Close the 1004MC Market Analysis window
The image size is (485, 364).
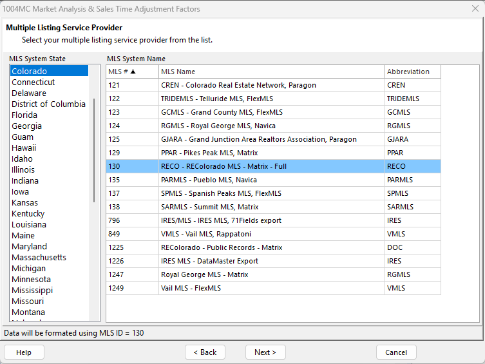pyautogui.click(x=475, y=8)
